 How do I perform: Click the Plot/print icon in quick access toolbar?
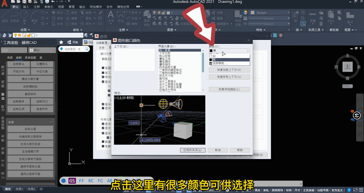tap(47, 2)
